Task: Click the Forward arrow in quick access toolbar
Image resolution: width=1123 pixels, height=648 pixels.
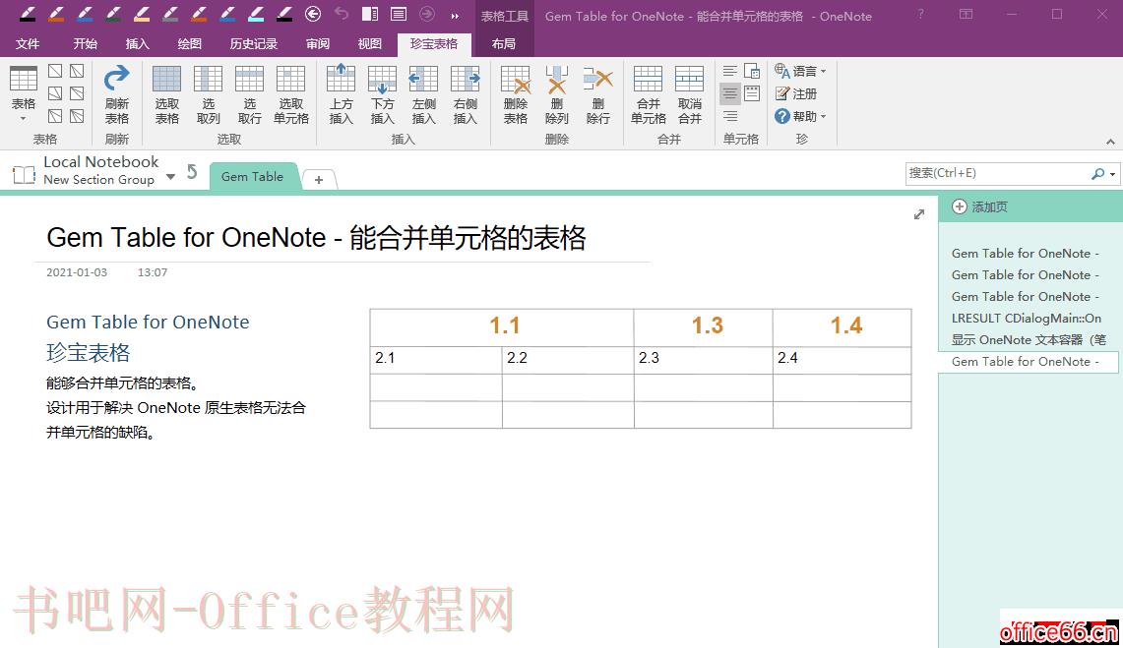Action: [x=427, y=14]
